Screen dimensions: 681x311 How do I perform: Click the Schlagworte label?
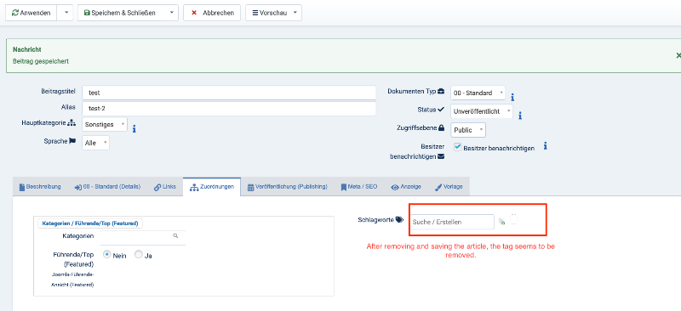tap(381, 219)
